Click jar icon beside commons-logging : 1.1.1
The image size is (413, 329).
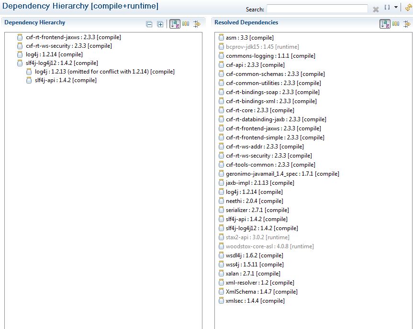tap(221, 56)
